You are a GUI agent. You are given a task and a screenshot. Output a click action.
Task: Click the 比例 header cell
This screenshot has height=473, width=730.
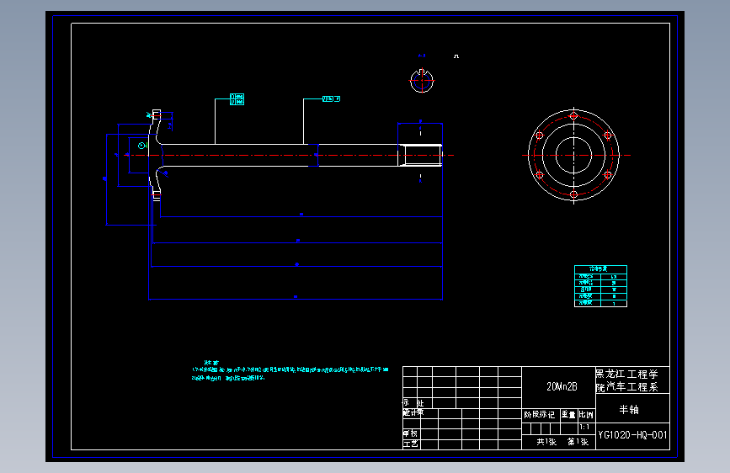coord(586,414)
